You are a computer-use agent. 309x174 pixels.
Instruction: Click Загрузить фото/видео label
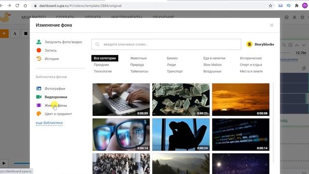coord(63,42)
